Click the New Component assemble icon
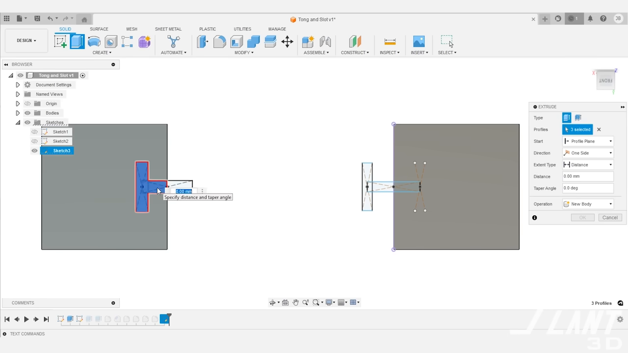628x353 pixels. pyautogui.click(x=308, y=42)
